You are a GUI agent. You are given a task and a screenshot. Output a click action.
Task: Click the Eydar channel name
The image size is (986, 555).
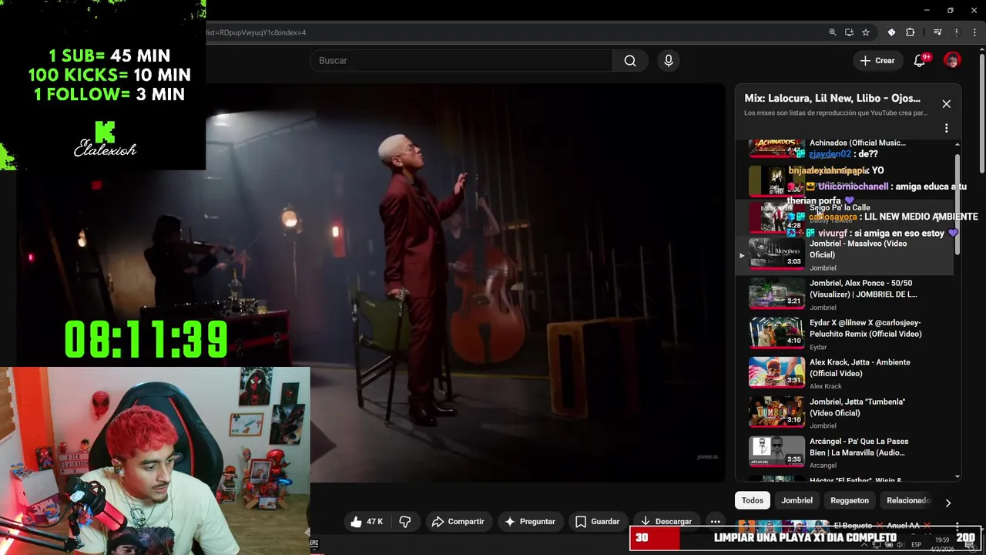(818, 348)
